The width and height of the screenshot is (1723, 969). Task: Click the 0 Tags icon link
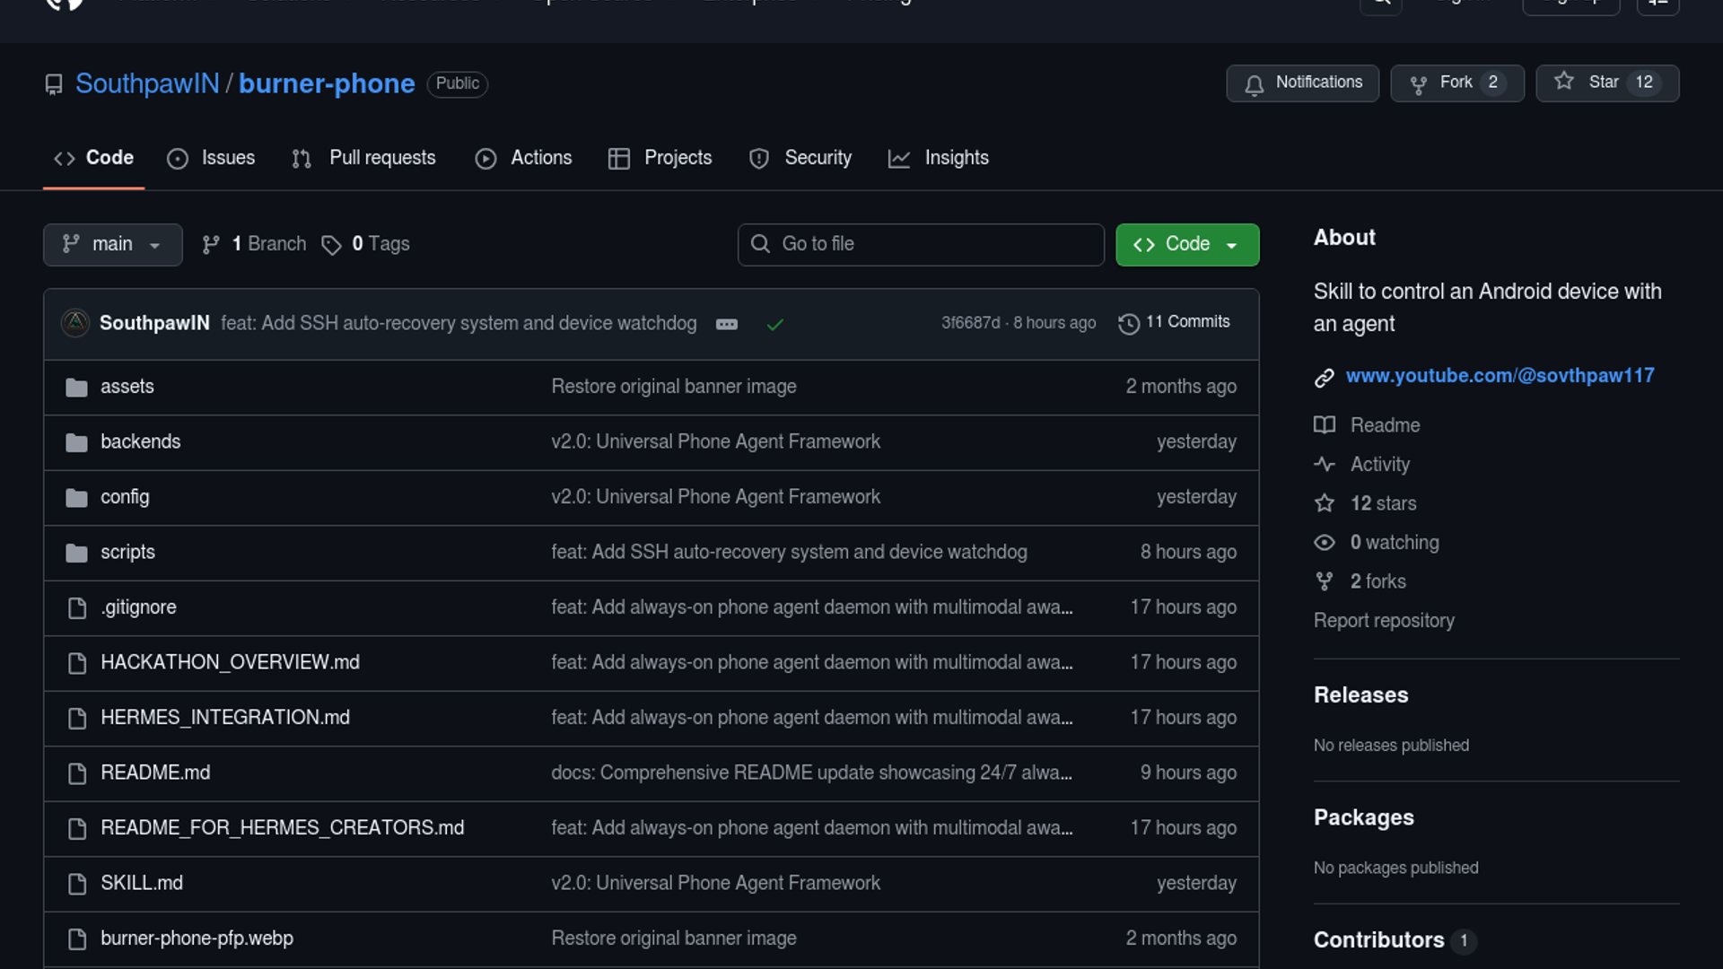(331, 245)
